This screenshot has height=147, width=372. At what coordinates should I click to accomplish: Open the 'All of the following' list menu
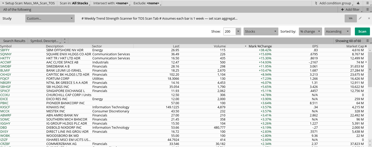[367, 9]
